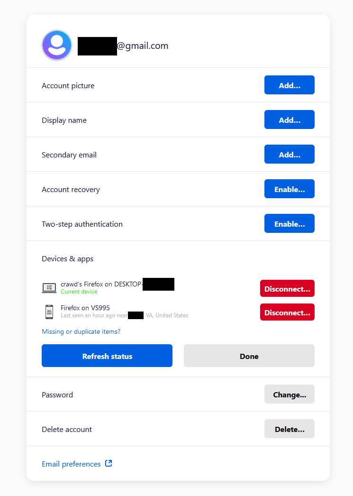Enable two-step authentication
Image resolution: width=353 pixels, height=496 pixels.
coord(289,223)
